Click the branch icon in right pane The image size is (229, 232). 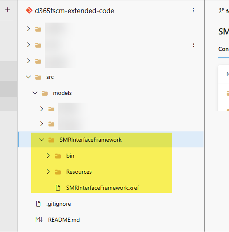tap(222, 11)
